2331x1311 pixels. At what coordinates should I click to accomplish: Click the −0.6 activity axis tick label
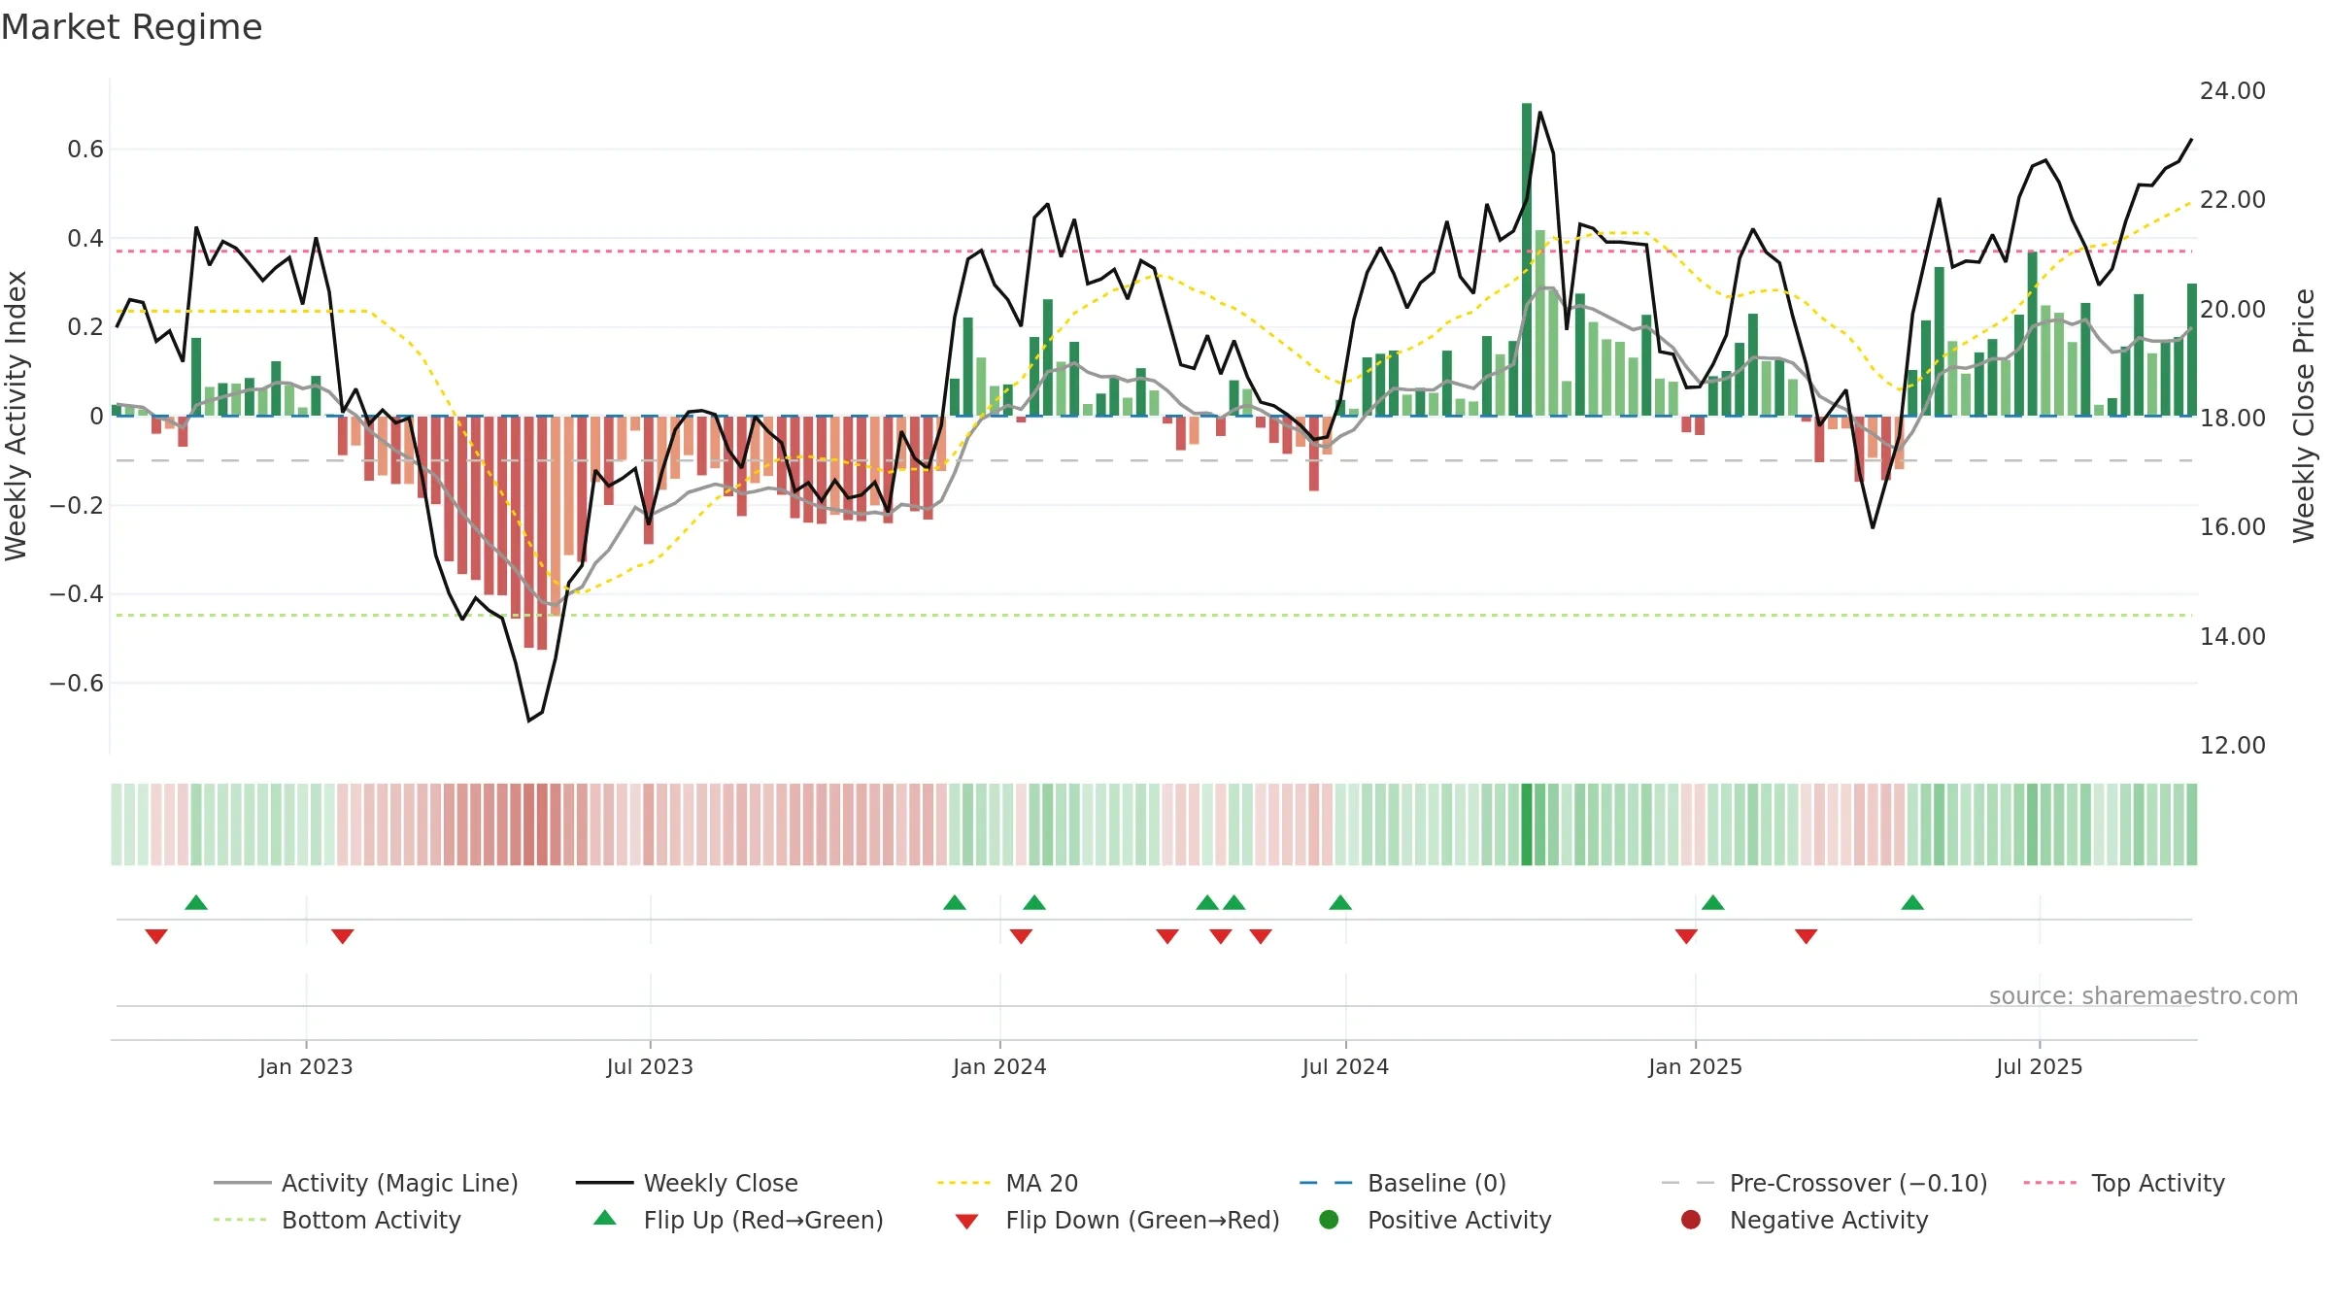pyautogui.click(x=77, y=683)
